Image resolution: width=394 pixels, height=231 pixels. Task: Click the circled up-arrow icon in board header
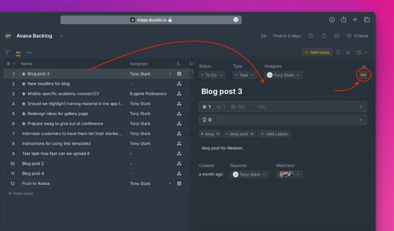311,36
